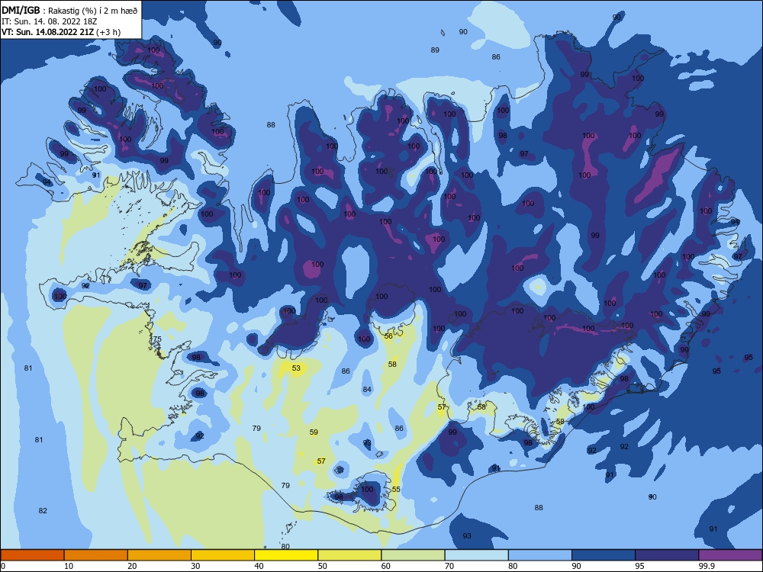
Task: Click the value 89 over northern sea
Action: 435,50
